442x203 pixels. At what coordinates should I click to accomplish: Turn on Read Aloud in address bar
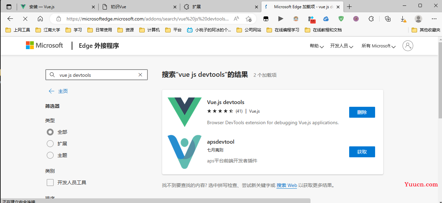point(236,19)
